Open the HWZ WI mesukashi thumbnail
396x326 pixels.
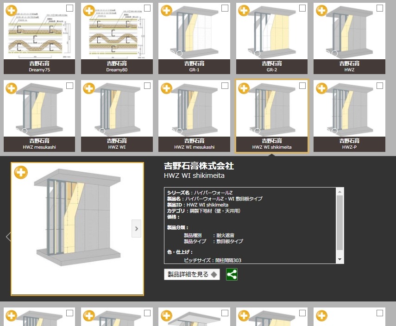click(x=194, y=108)
